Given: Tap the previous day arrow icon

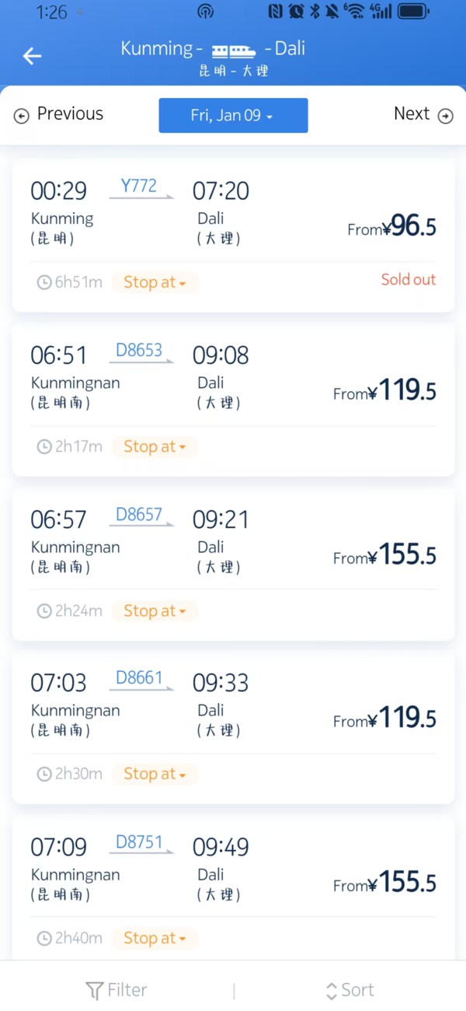Looking at the screenshot, I should (22, 116).
